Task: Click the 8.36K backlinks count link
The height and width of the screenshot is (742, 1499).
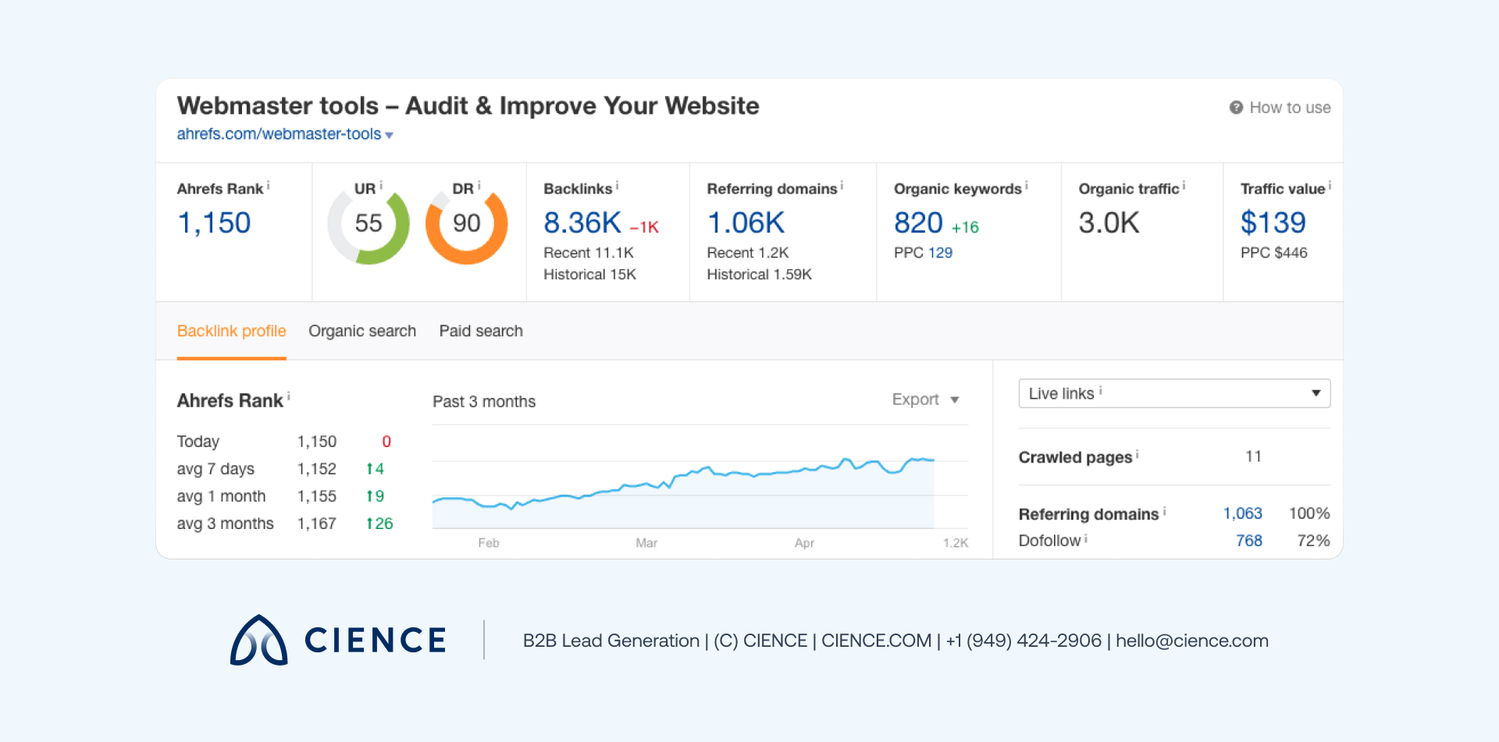Action: (582, 223)
